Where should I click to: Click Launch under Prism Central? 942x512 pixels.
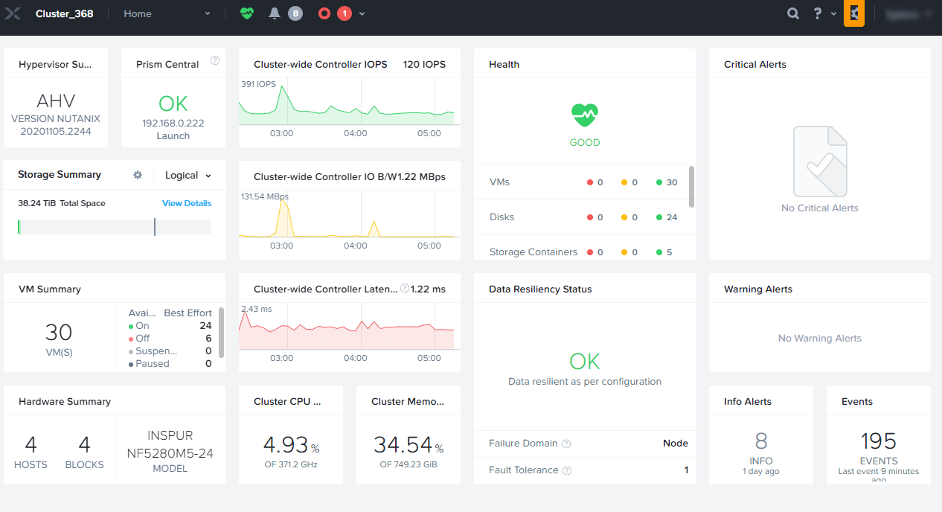(x=173, y=135)
